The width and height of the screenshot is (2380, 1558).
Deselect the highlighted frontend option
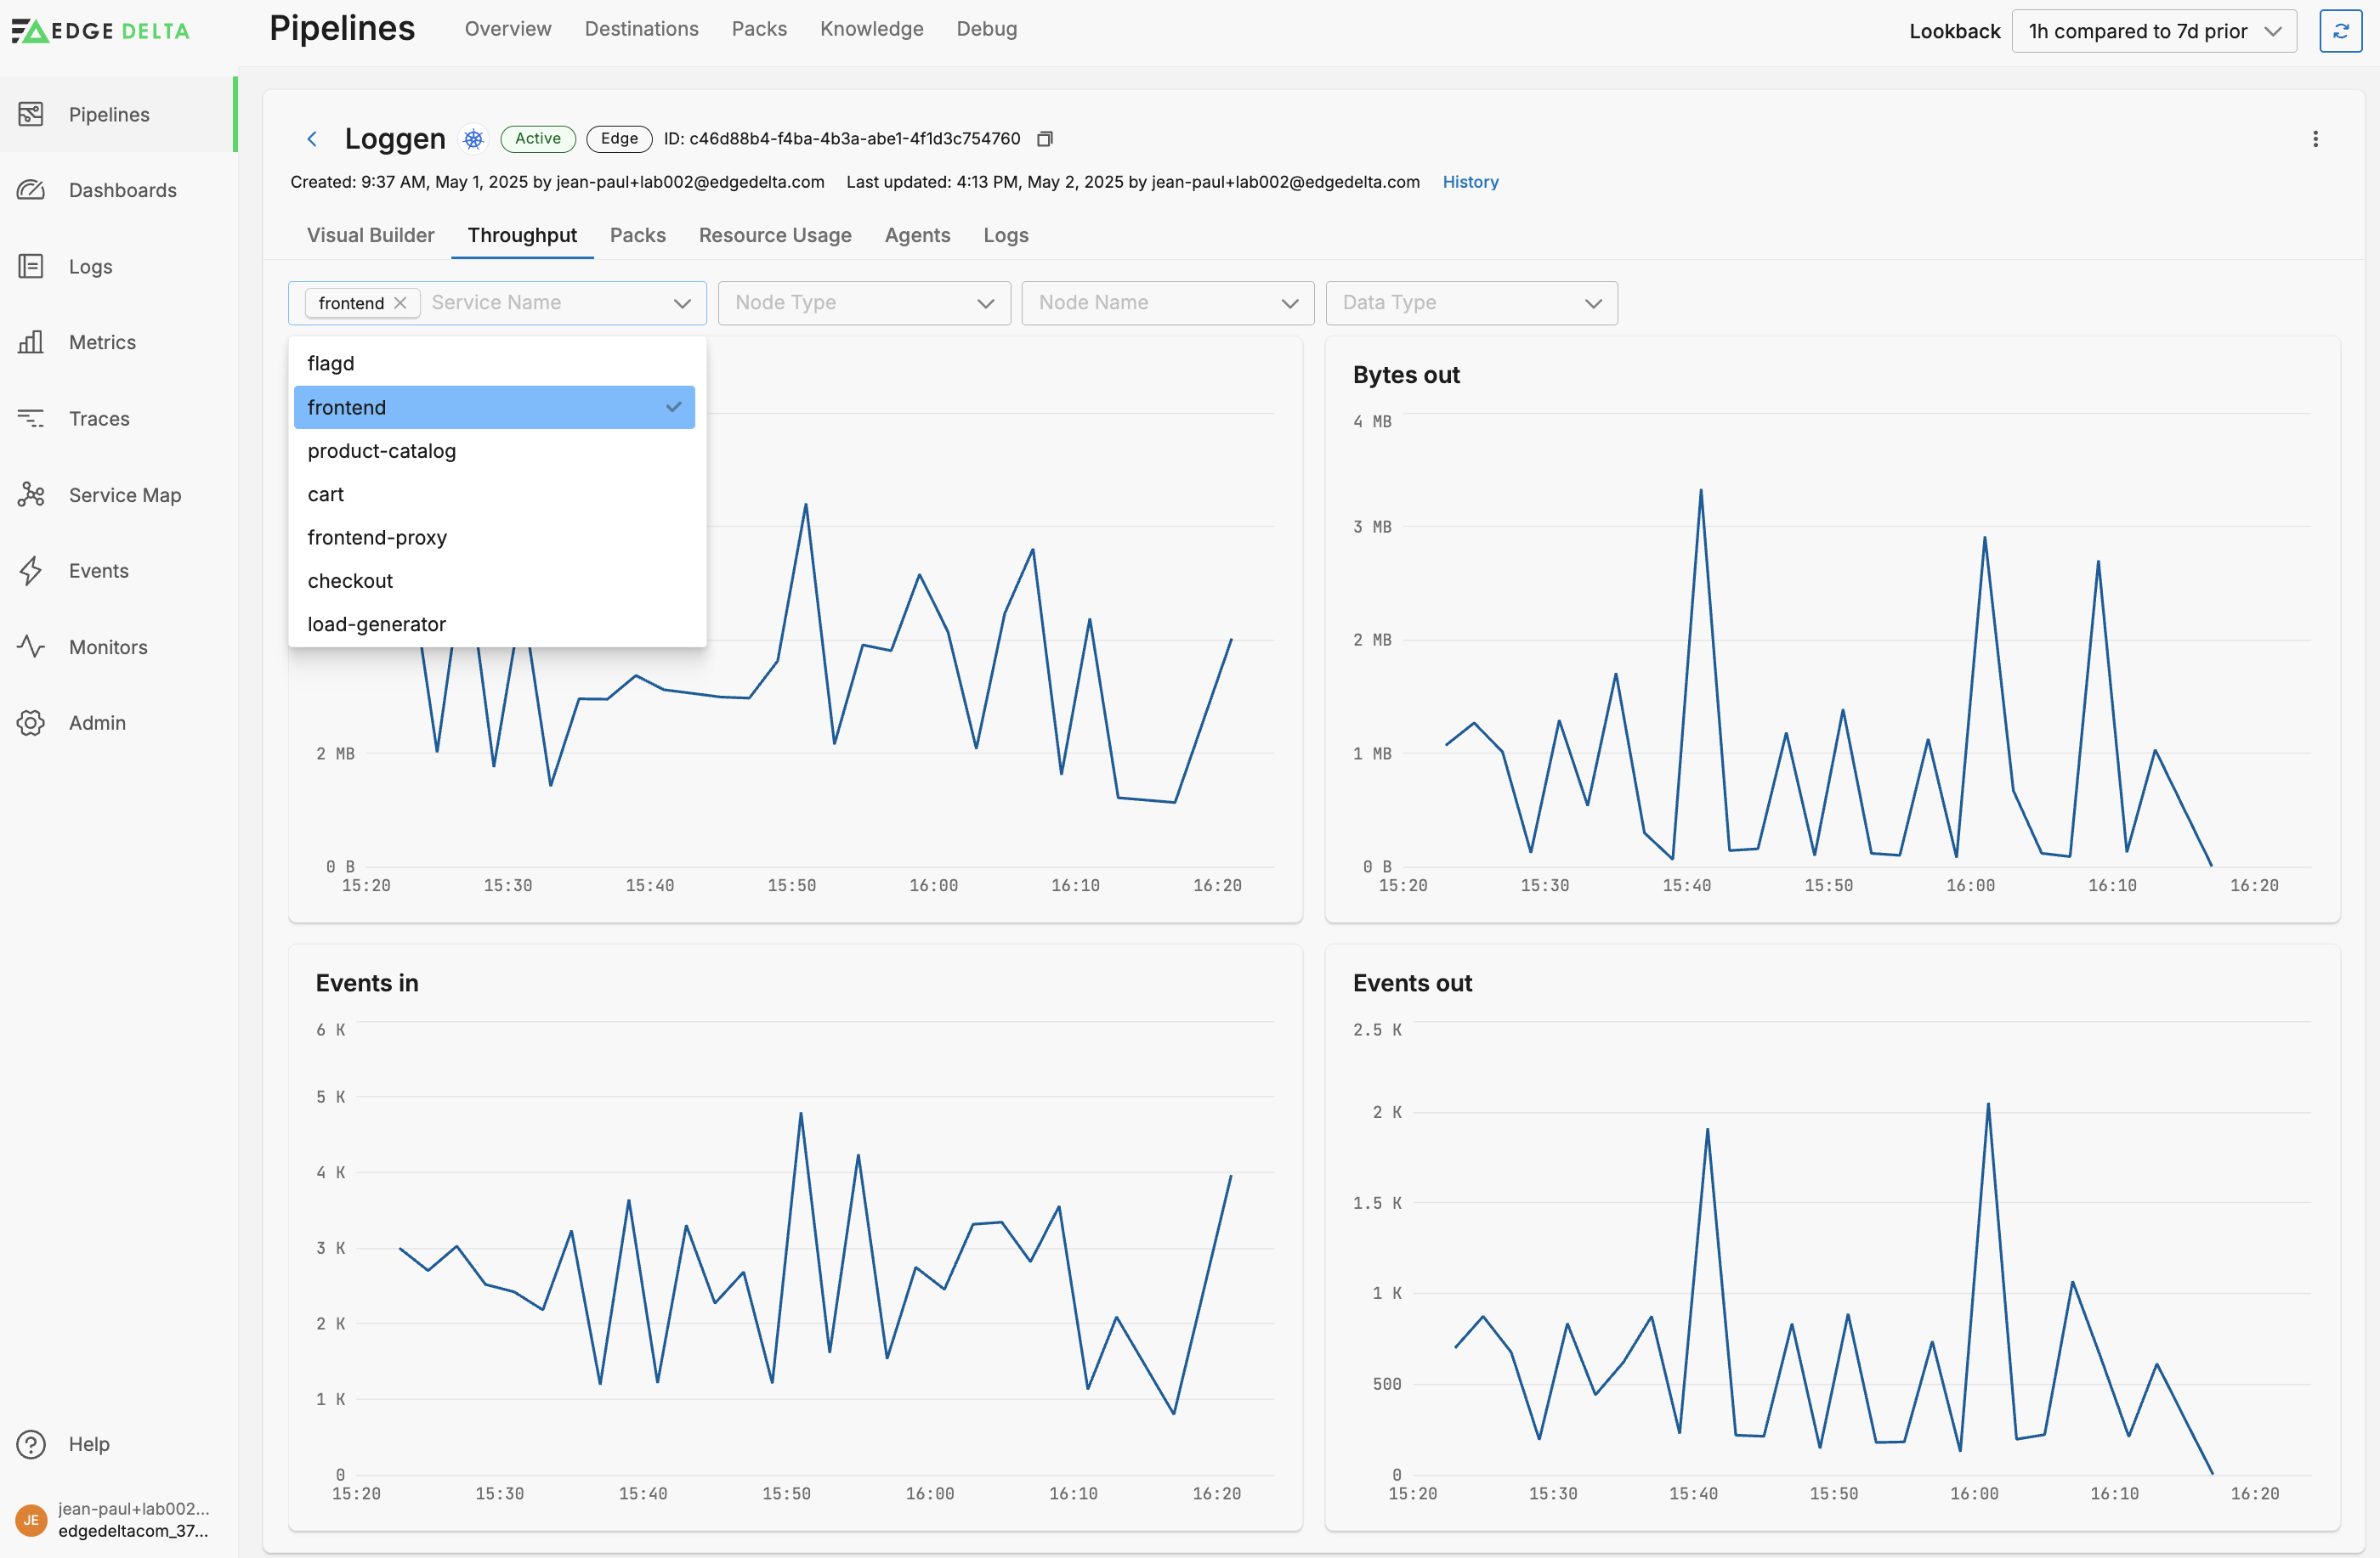click(495, 407)
